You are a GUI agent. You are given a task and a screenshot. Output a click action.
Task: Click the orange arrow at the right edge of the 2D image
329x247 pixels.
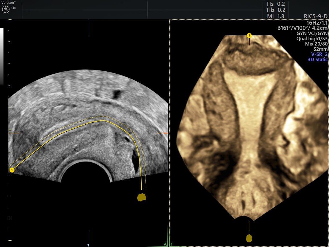[x=163, y=133]
